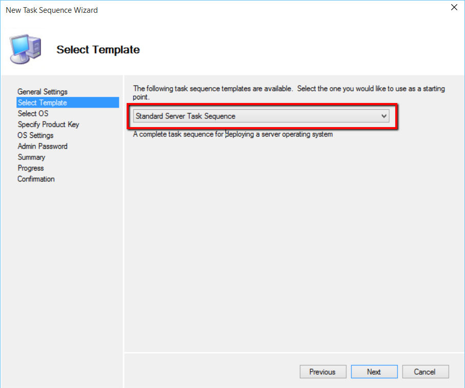Open the Summary step in sidebar
The image size is (465, 388).
32,157
